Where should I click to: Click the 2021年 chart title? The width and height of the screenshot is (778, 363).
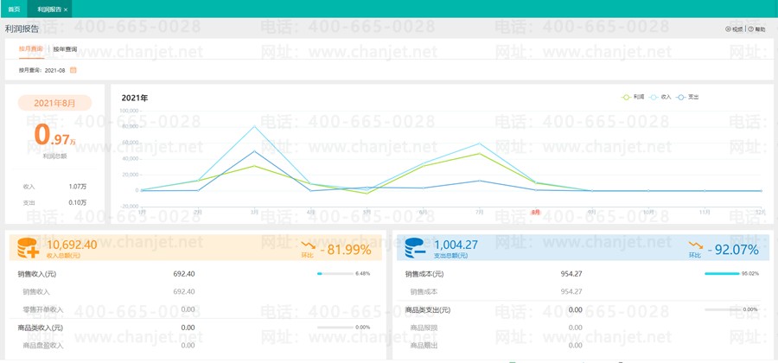[135, 99]
